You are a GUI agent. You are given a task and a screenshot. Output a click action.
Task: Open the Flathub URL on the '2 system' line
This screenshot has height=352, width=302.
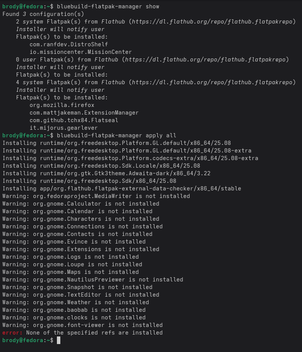pyautogui.click(x=212, y=22)
